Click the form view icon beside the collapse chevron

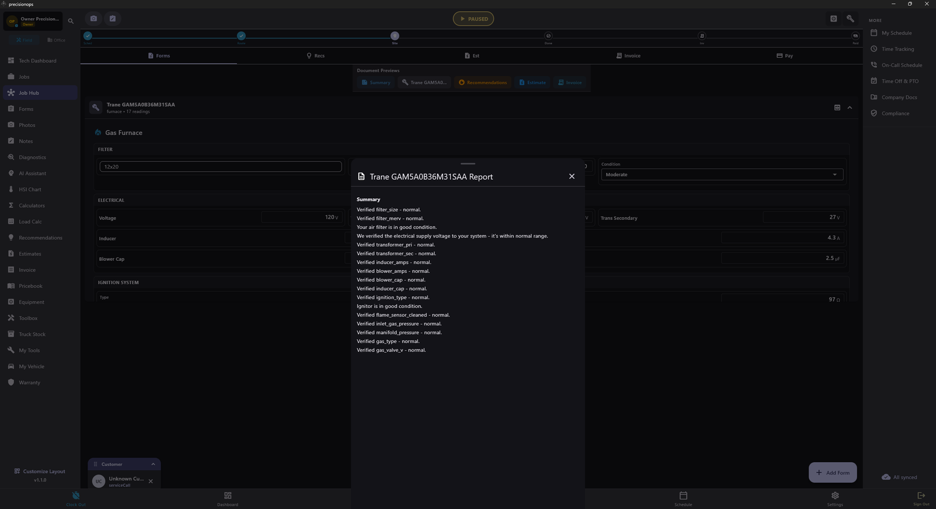[837, 108]
